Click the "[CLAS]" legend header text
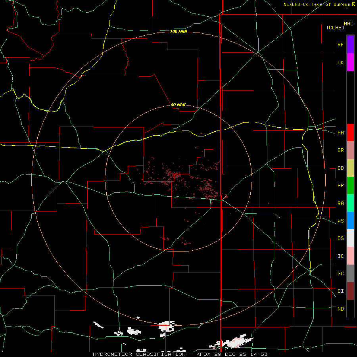357x357 pixels. [x=335, y=27]
